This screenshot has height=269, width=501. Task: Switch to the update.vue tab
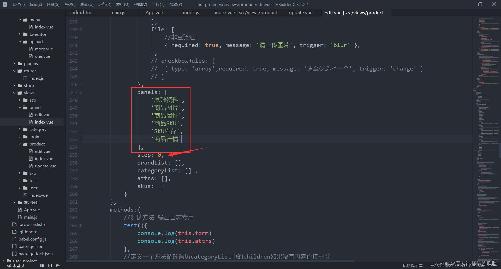click(x=301, y=13)
